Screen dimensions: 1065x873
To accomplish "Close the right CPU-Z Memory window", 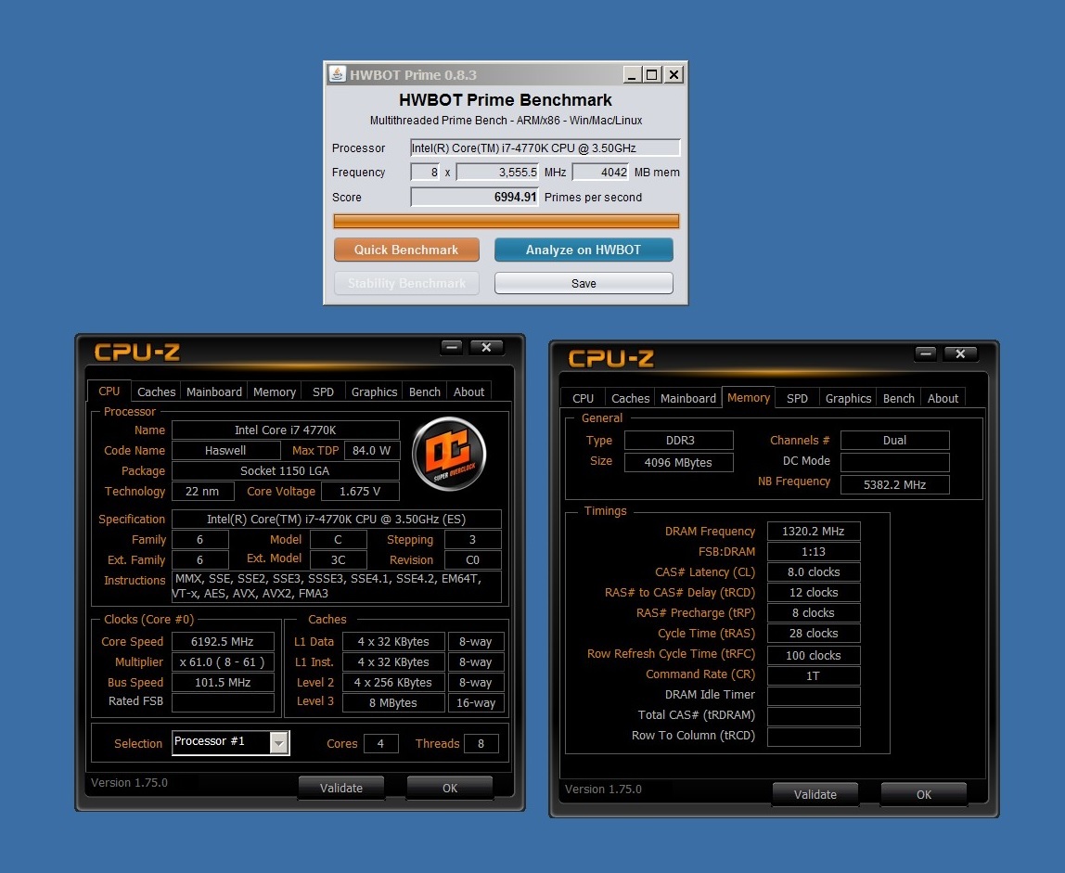I will (x=960, y=353).
